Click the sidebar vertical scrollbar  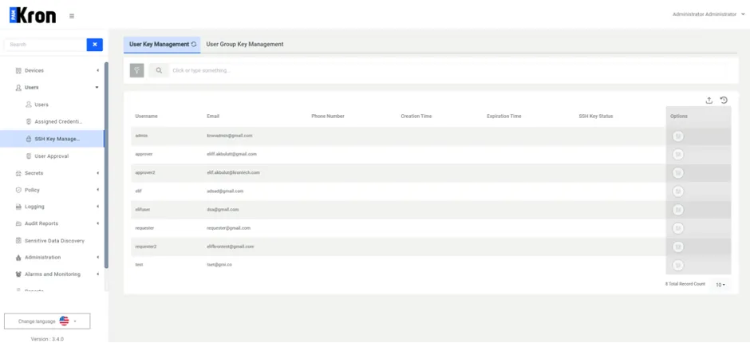coord(106,165)
